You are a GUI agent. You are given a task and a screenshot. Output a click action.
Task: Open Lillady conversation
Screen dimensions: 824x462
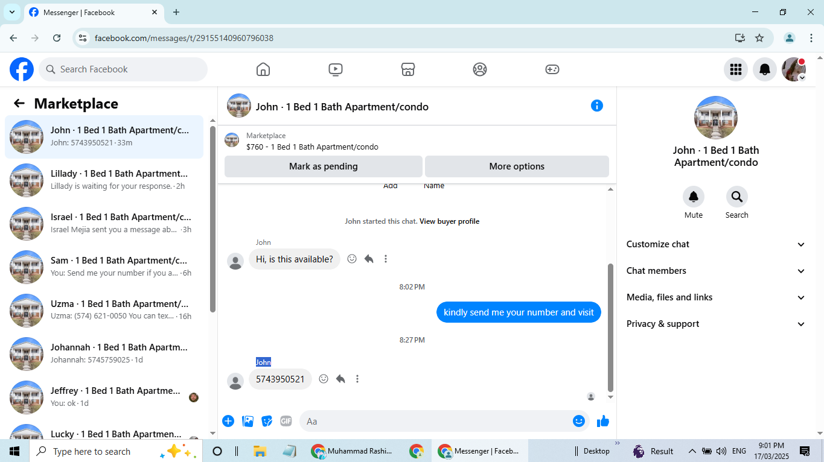pos(104,180)
